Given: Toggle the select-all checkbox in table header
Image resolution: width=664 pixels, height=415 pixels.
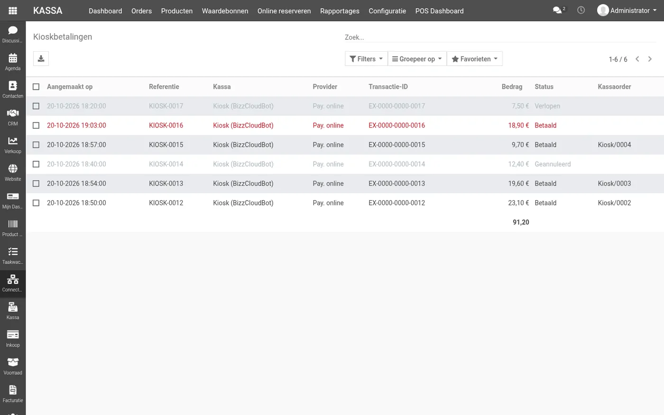Looking at the screenshot, I should click(36, 87).
